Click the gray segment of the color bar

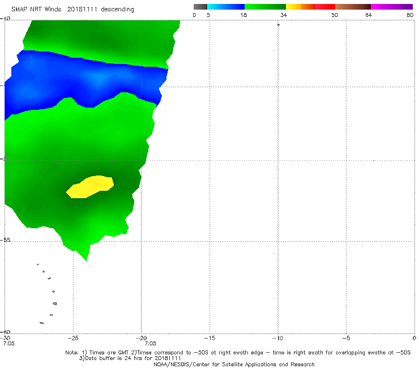200,7
